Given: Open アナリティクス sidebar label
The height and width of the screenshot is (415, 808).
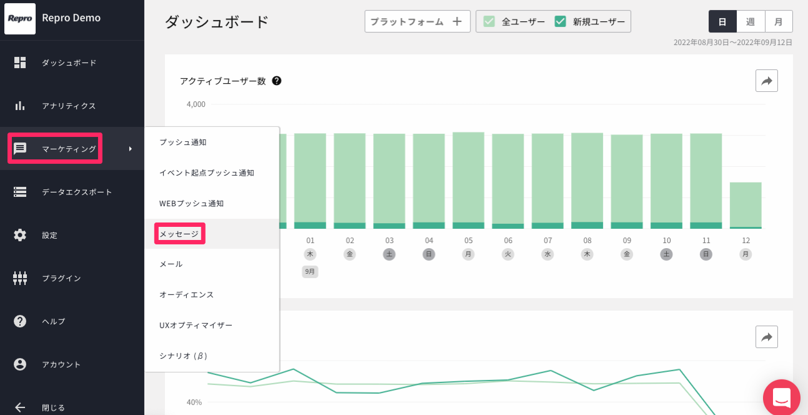Looking at the screenshot, I should tap(69, 106).
